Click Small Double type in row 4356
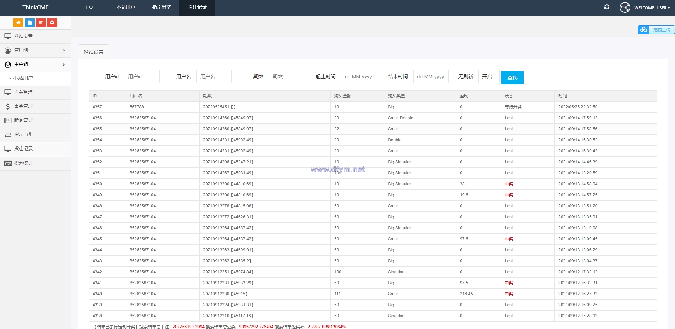The image size is (675, 329). point(400,118)
